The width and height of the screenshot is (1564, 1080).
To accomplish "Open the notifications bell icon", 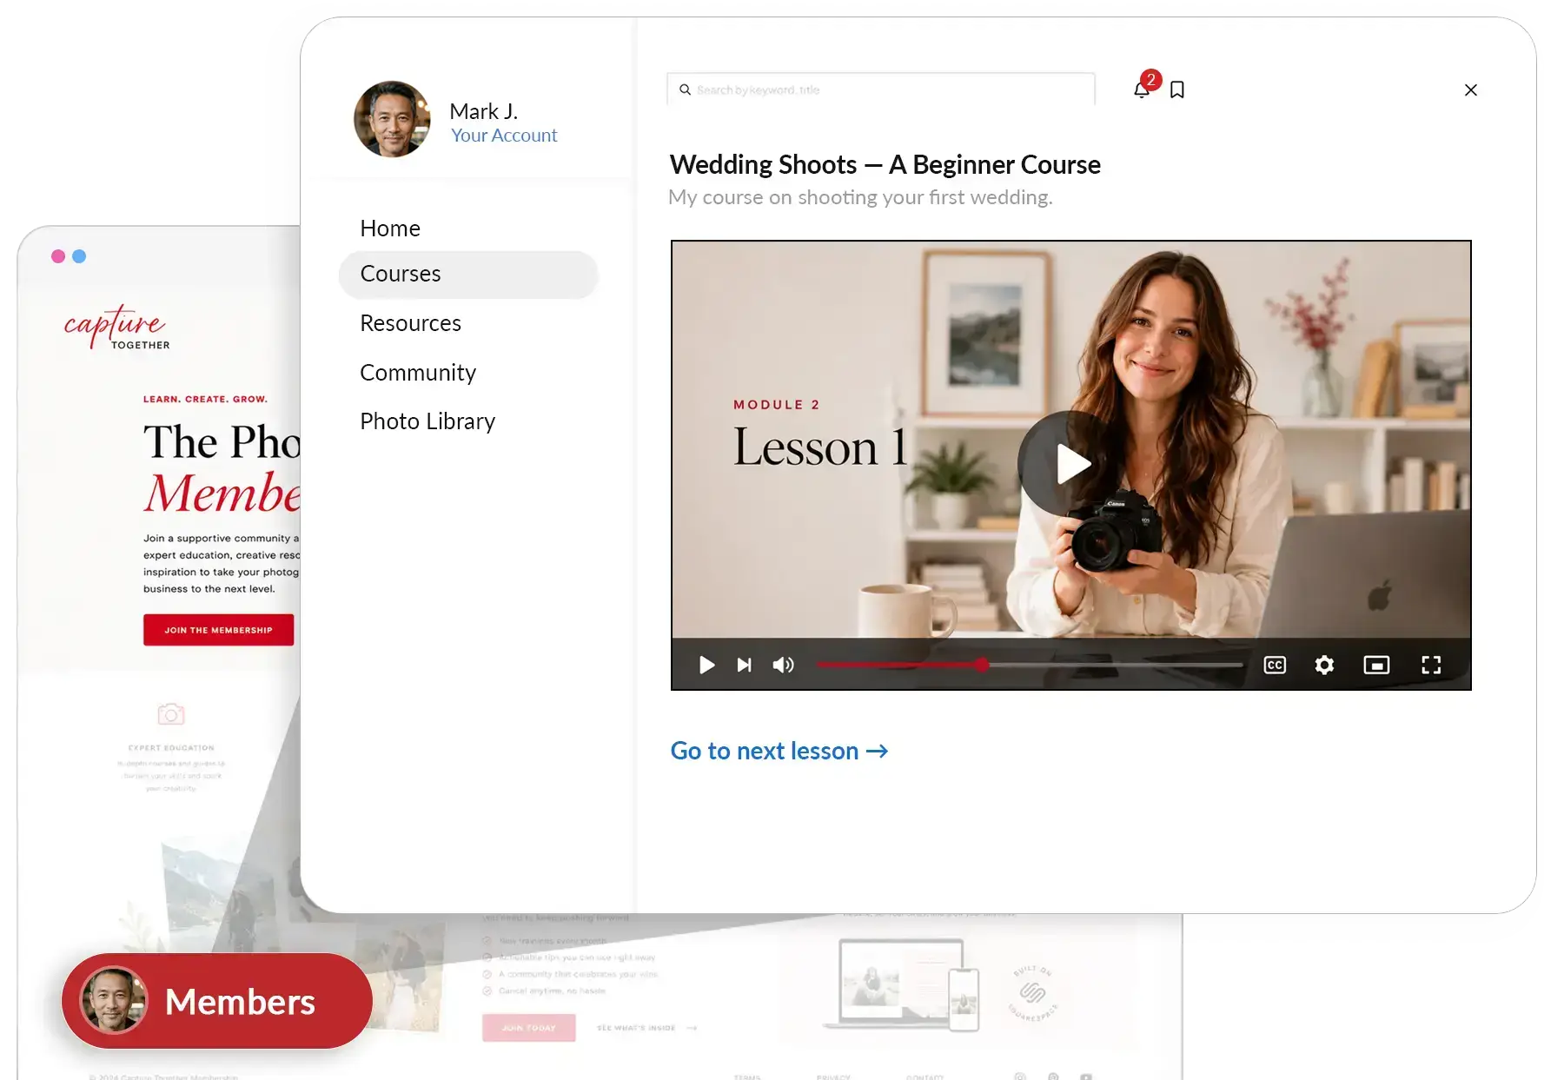I will tap(1142, 90).
